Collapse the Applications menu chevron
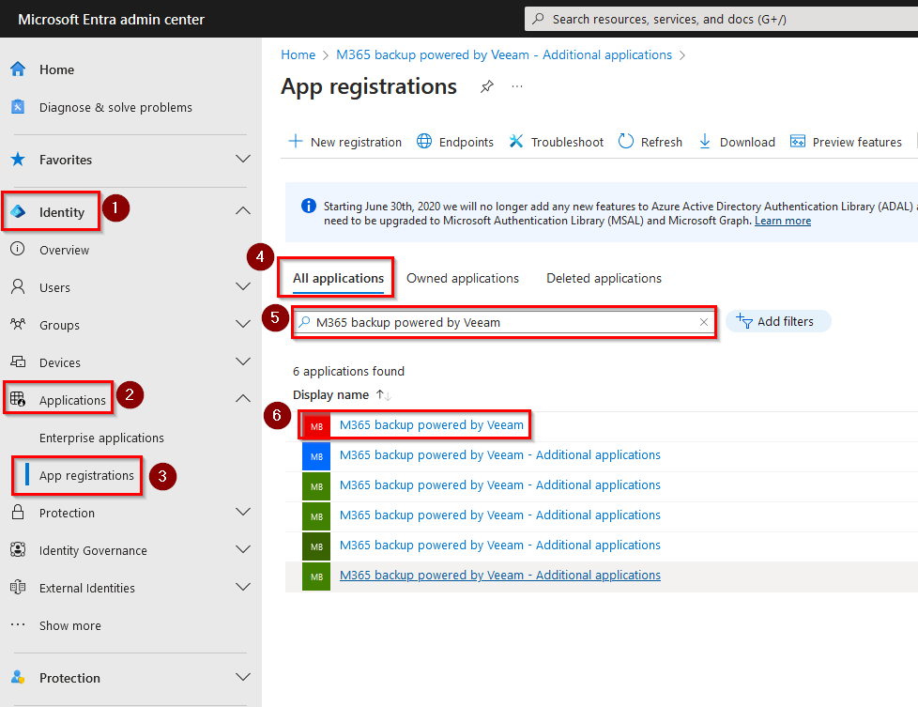This screenshot has width=918, height=707. [x=243, y=399]
